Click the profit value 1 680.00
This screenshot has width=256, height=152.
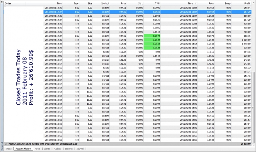(246, 40)
